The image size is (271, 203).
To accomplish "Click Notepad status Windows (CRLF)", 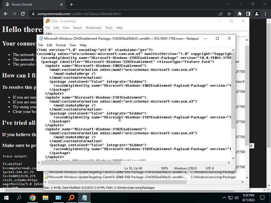I will click(x=185, y=168).
